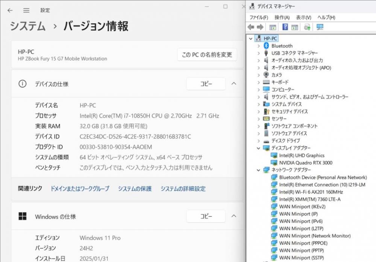Select Intel(R) XMM(TM) 7360 LTE-A
The width and height of the screenshot is (376, 262).
[310, 199]
